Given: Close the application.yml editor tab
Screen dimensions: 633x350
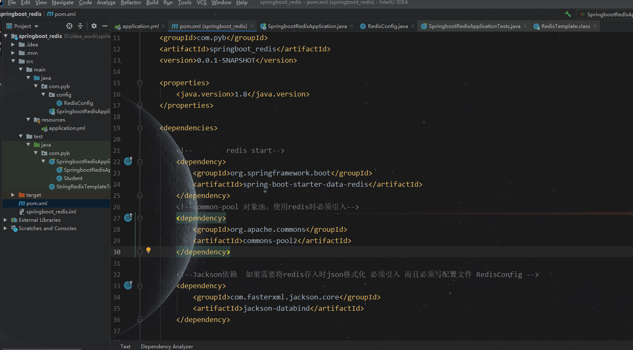Looking at the screenshot, I should click(x=163, y=26).
